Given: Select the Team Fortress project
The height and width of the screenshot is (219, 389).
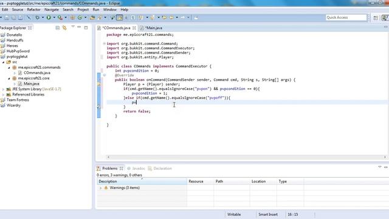Looking at the screenshot, I should click(x=18, y=100).
